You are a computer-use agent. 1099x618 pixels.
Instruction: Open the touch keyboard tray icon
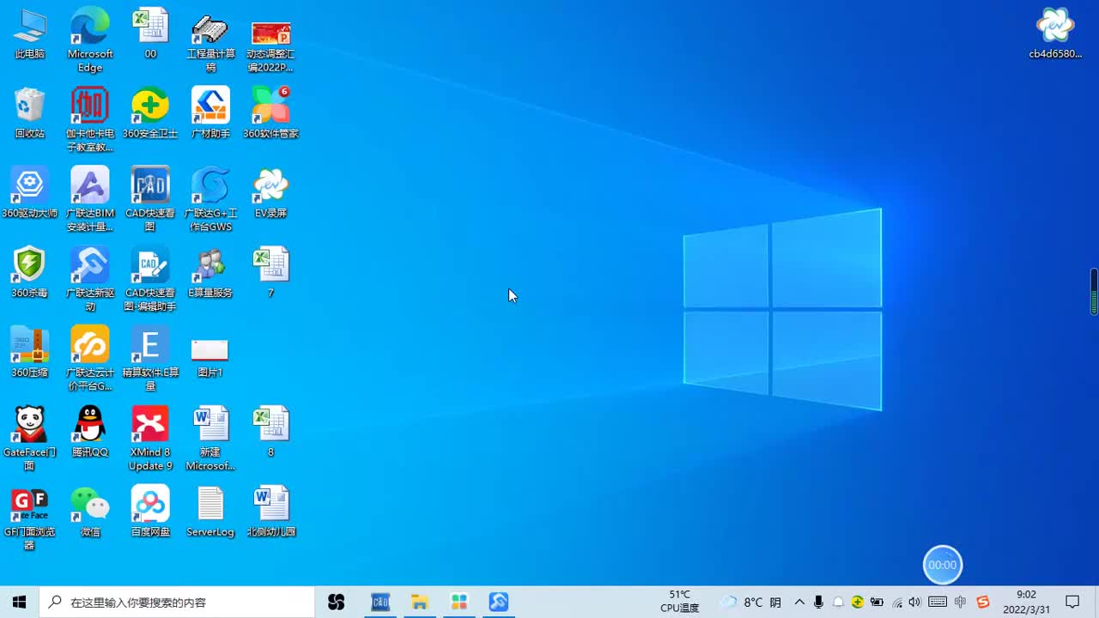tap(938, 602)
